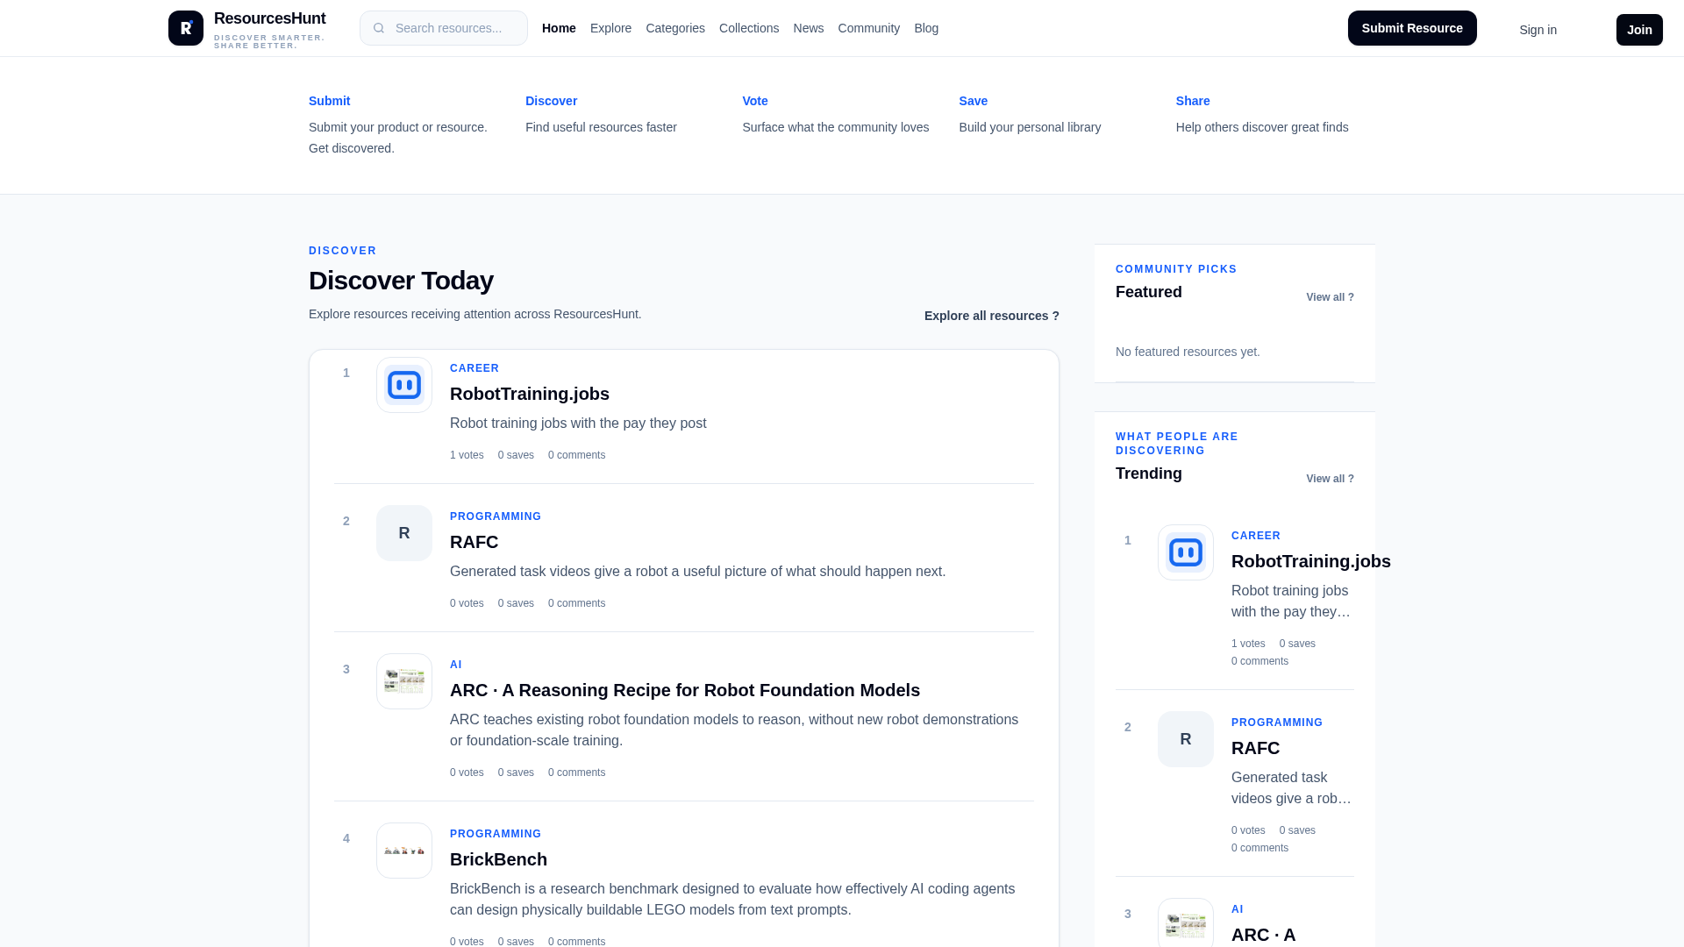Open the RAFC title in Discover list
Screen dimensions: 1684x947
click(x=474, y=542)
